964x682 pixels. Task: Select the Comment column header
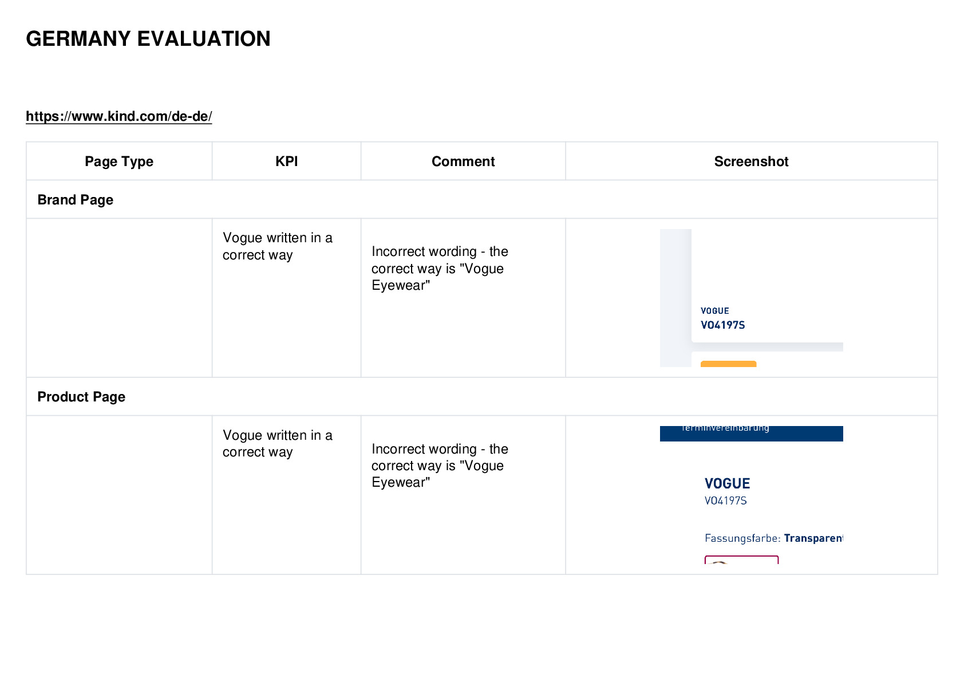tap(463, 161)
